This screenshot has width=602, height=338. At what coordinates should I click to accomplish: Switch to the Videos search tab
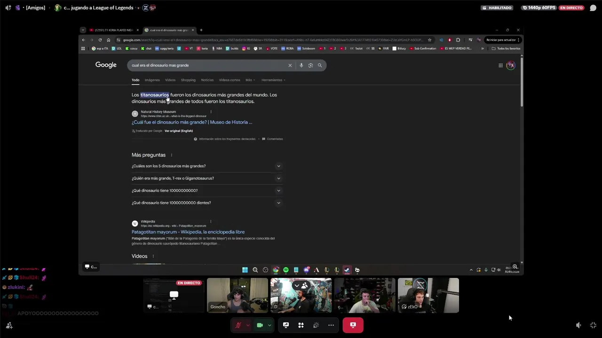pos(170,80)
